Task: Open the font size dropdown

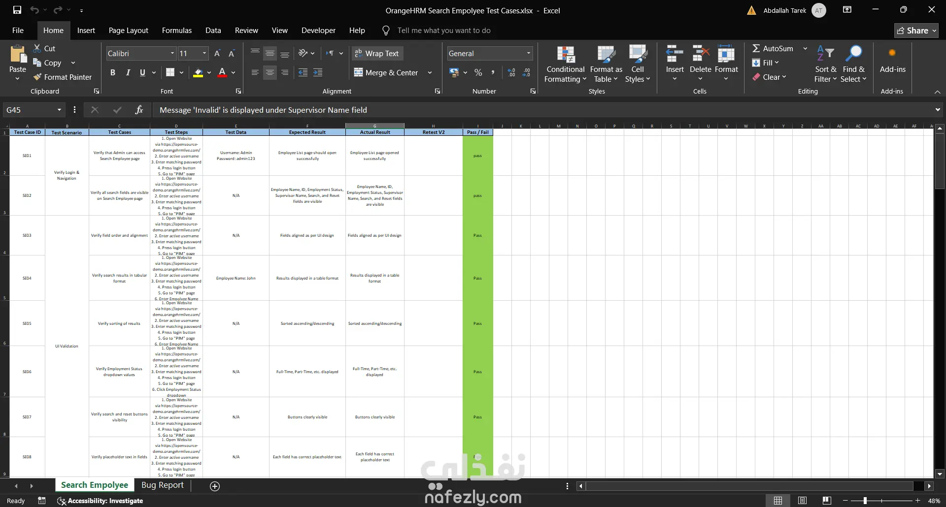Action: tap(204, 53)
